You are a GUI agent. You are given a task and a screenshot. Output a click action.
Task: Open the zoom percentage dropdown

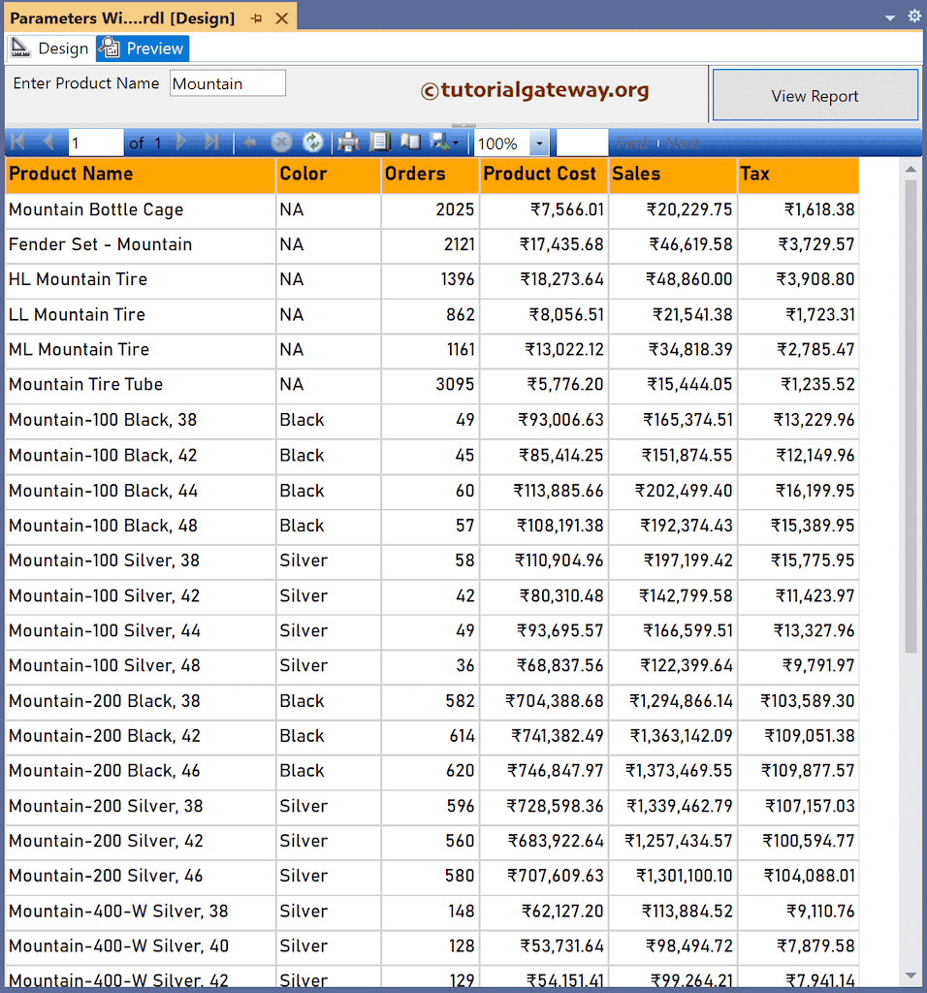537,143
